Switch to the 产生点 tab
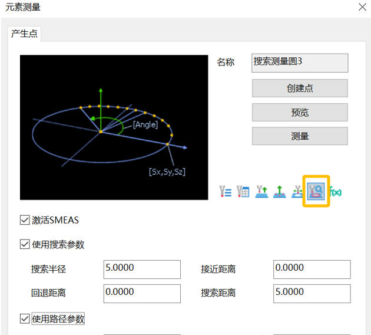The width and height of the screenshot is (371, 335). coord(25,34)
